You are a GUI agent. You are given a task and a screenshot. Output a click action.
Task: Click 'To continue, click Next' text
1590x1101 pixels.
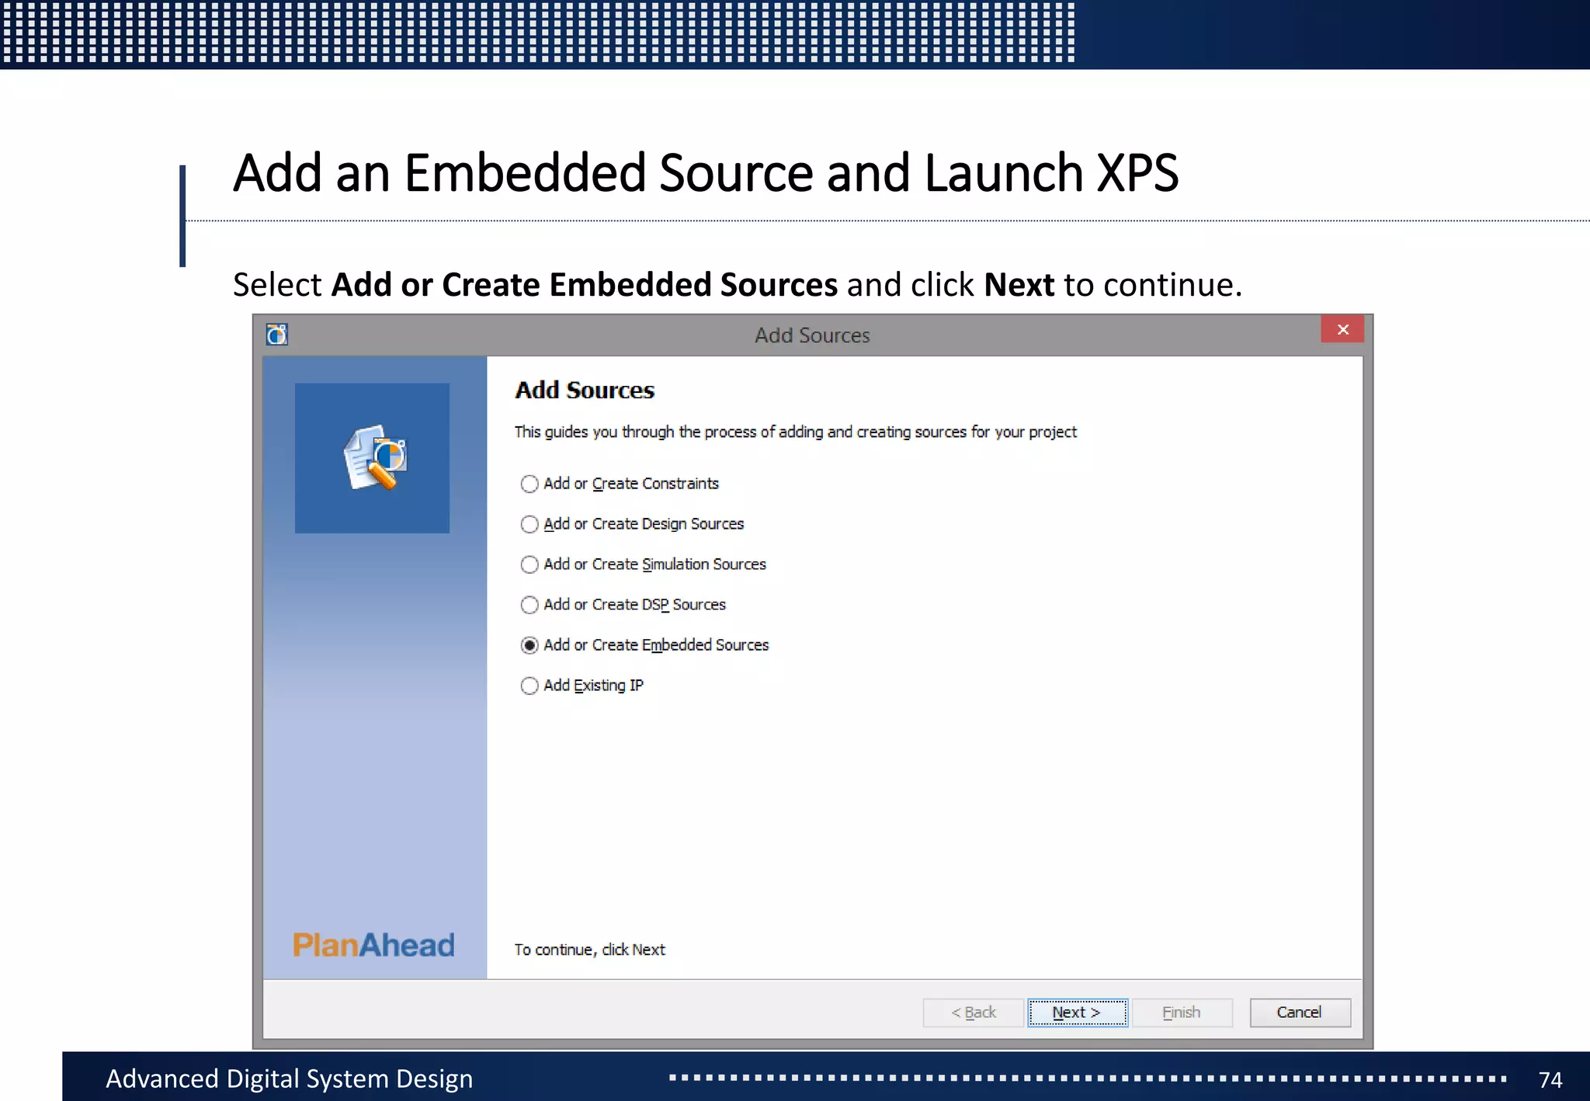tap(589, 950)
